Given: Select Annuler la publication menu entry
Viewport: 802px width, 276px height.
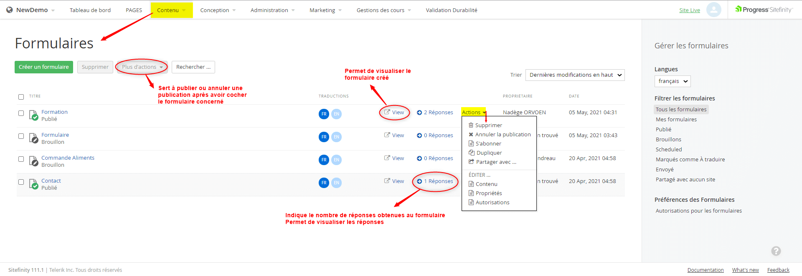Looking at the screenshot, I should tap(503, 135).
